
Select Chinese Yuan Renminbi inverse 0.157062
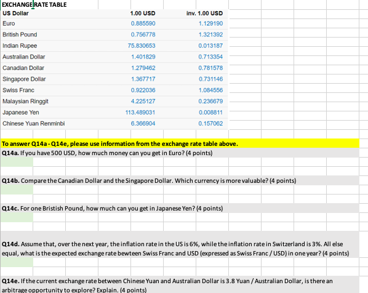point(210,124)
